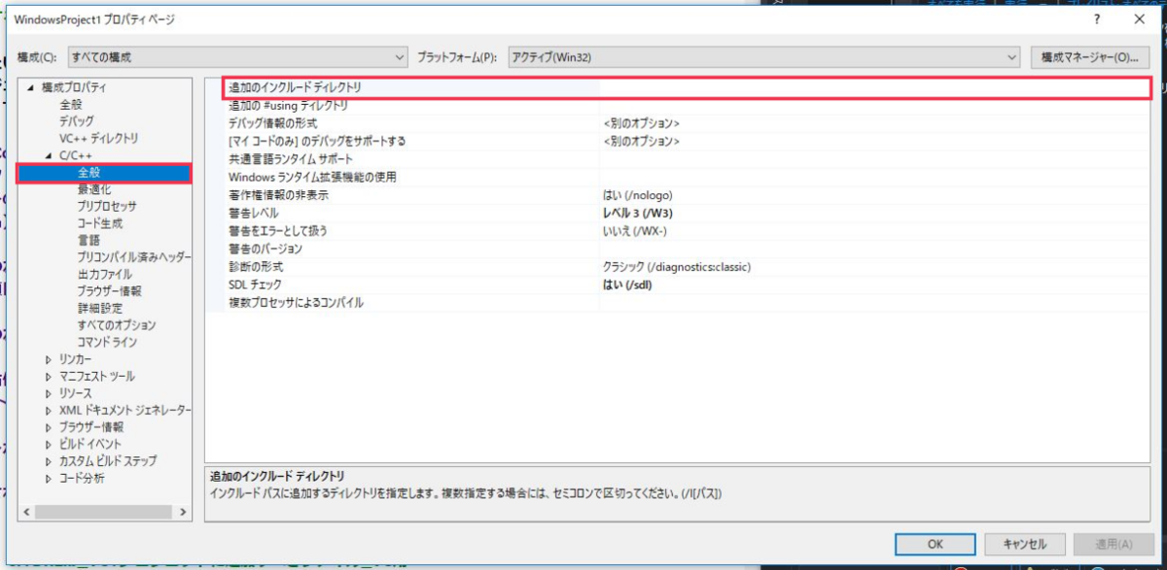Click the レベル 3 (/W3) value
The height and width of the screenshot is (570, 1167).
point(639,213)
